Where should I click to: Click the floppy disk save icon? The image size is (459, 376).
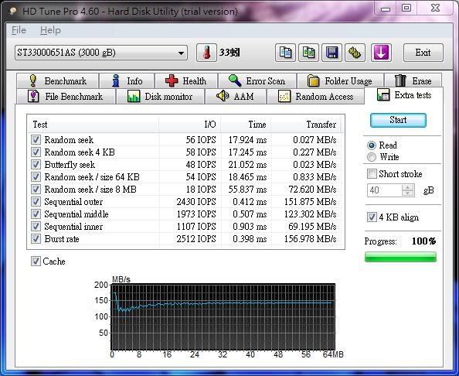click(x=331, y=53)
